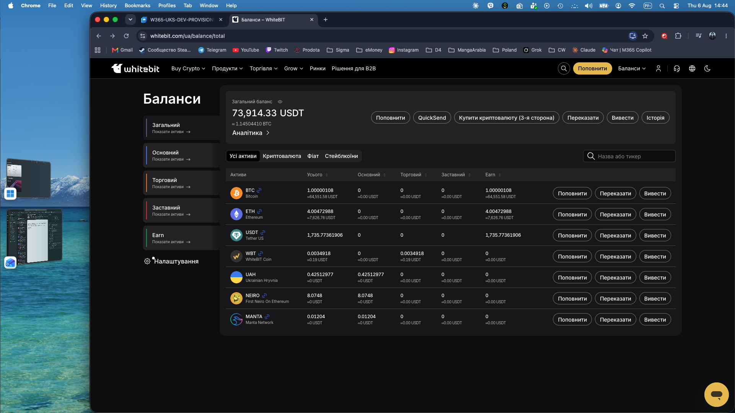Screen dimensions: 735x413
Task: Sort by the Усього column
Action: pyautogui.click(x=318, y=175)
